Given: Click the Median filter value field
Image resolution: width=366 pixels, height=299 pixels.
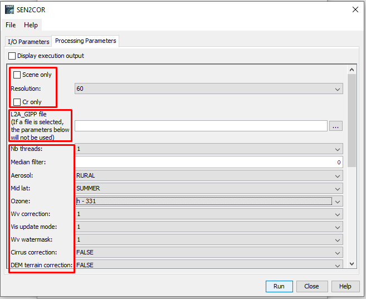Looking at the screenshot, I should pyautogui.click(x=209, y=162).
